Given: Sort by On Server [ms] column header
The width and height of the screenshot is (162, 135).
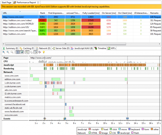Looking at the screenshot, I should 109,13.
